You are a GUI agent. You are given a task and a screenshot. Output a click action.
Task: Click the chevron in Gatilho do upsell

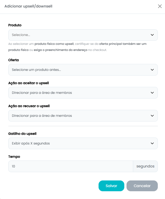coord(152,143)
